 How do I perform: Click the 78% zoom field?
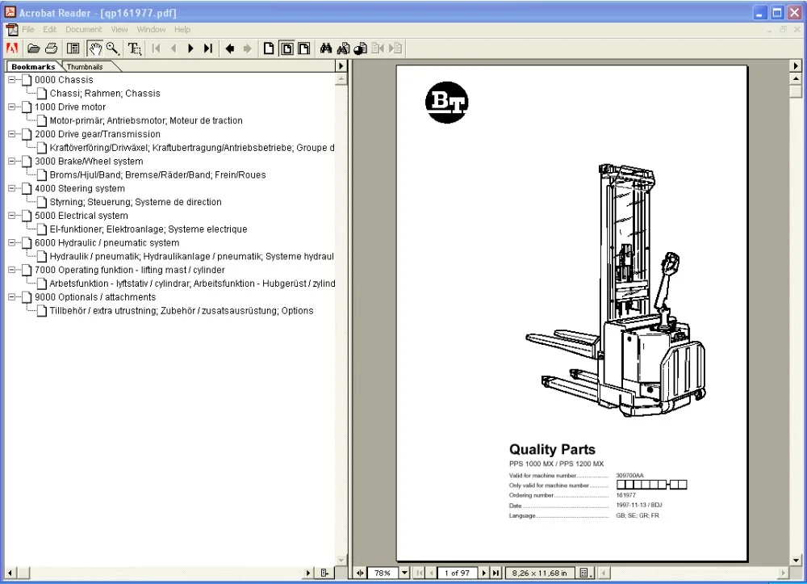coord(383,573)
